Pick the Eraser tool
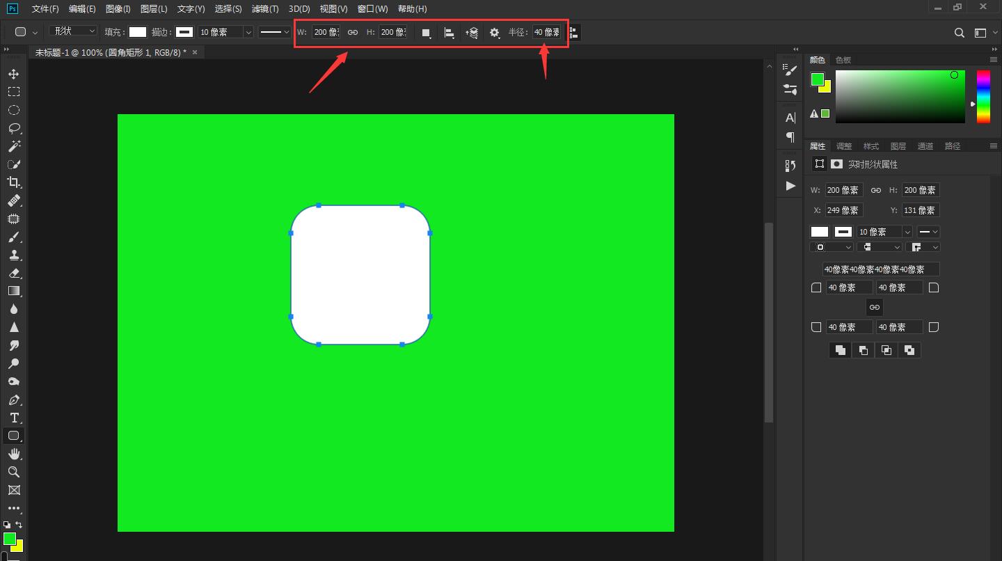 coord(13,273)
